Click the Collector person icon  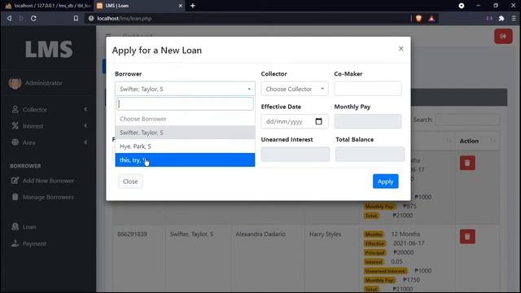[15, 109]
